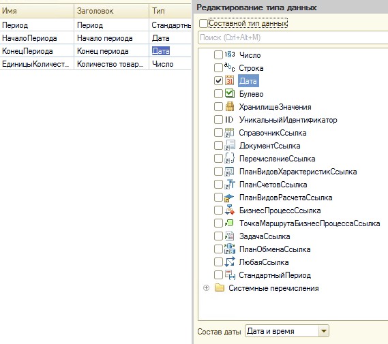Click the Заголовок column header
Image resolution: width=388 pixels, height=344 pixels.
(x=111, y=11)
